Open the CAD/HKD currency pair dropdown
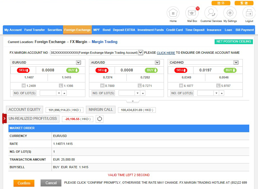 coord(236,62)
